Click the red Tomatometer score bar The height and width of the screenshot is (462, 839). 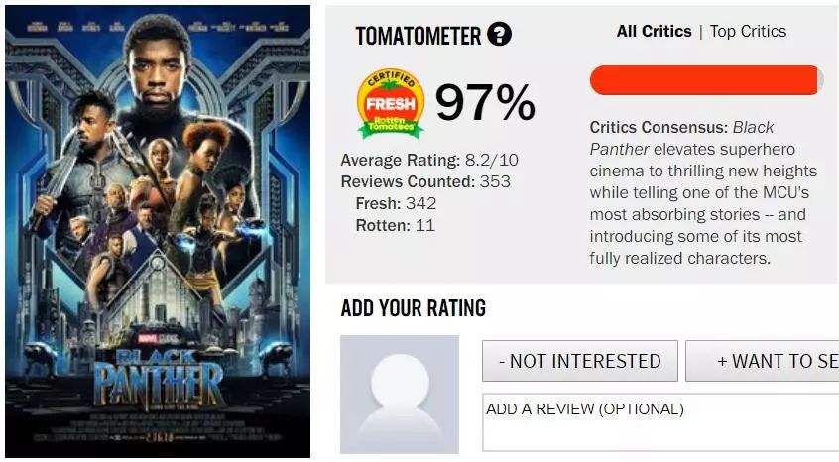coord(703,80)
